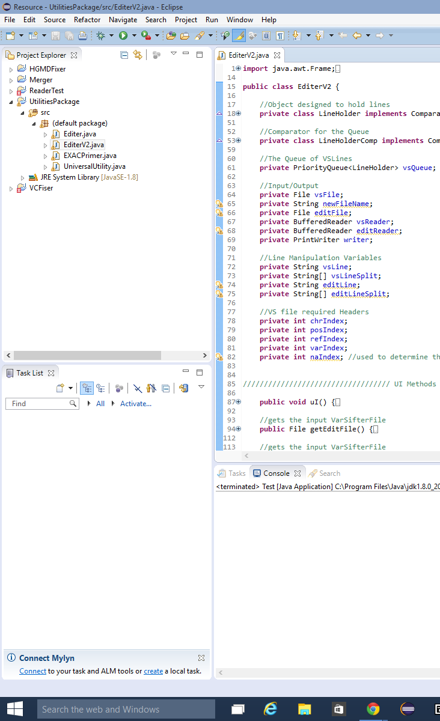Click the Run Last Tool (external tools) icon
The width and height of the screenshot is (440, 721).
coord(146,35)
